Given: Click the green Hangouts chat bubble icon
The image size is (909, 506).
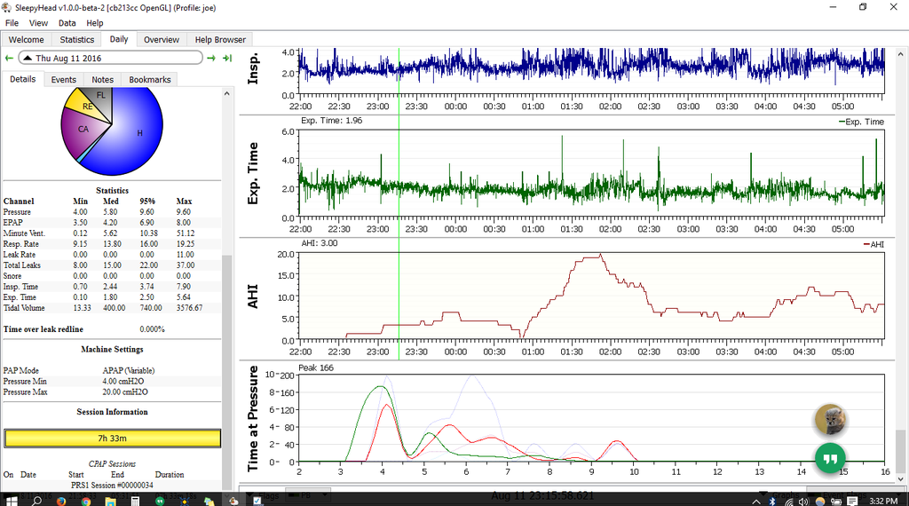Looking at the screenshot, I should 830,458.
